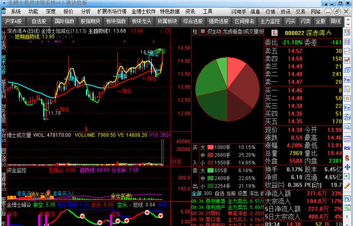353x226 pixels.
Task: Click the F10 company info icon
Action: 347,80
